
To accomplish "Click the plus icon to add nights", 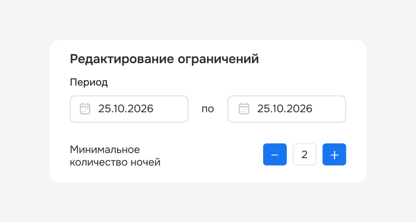I will [334, 155].
